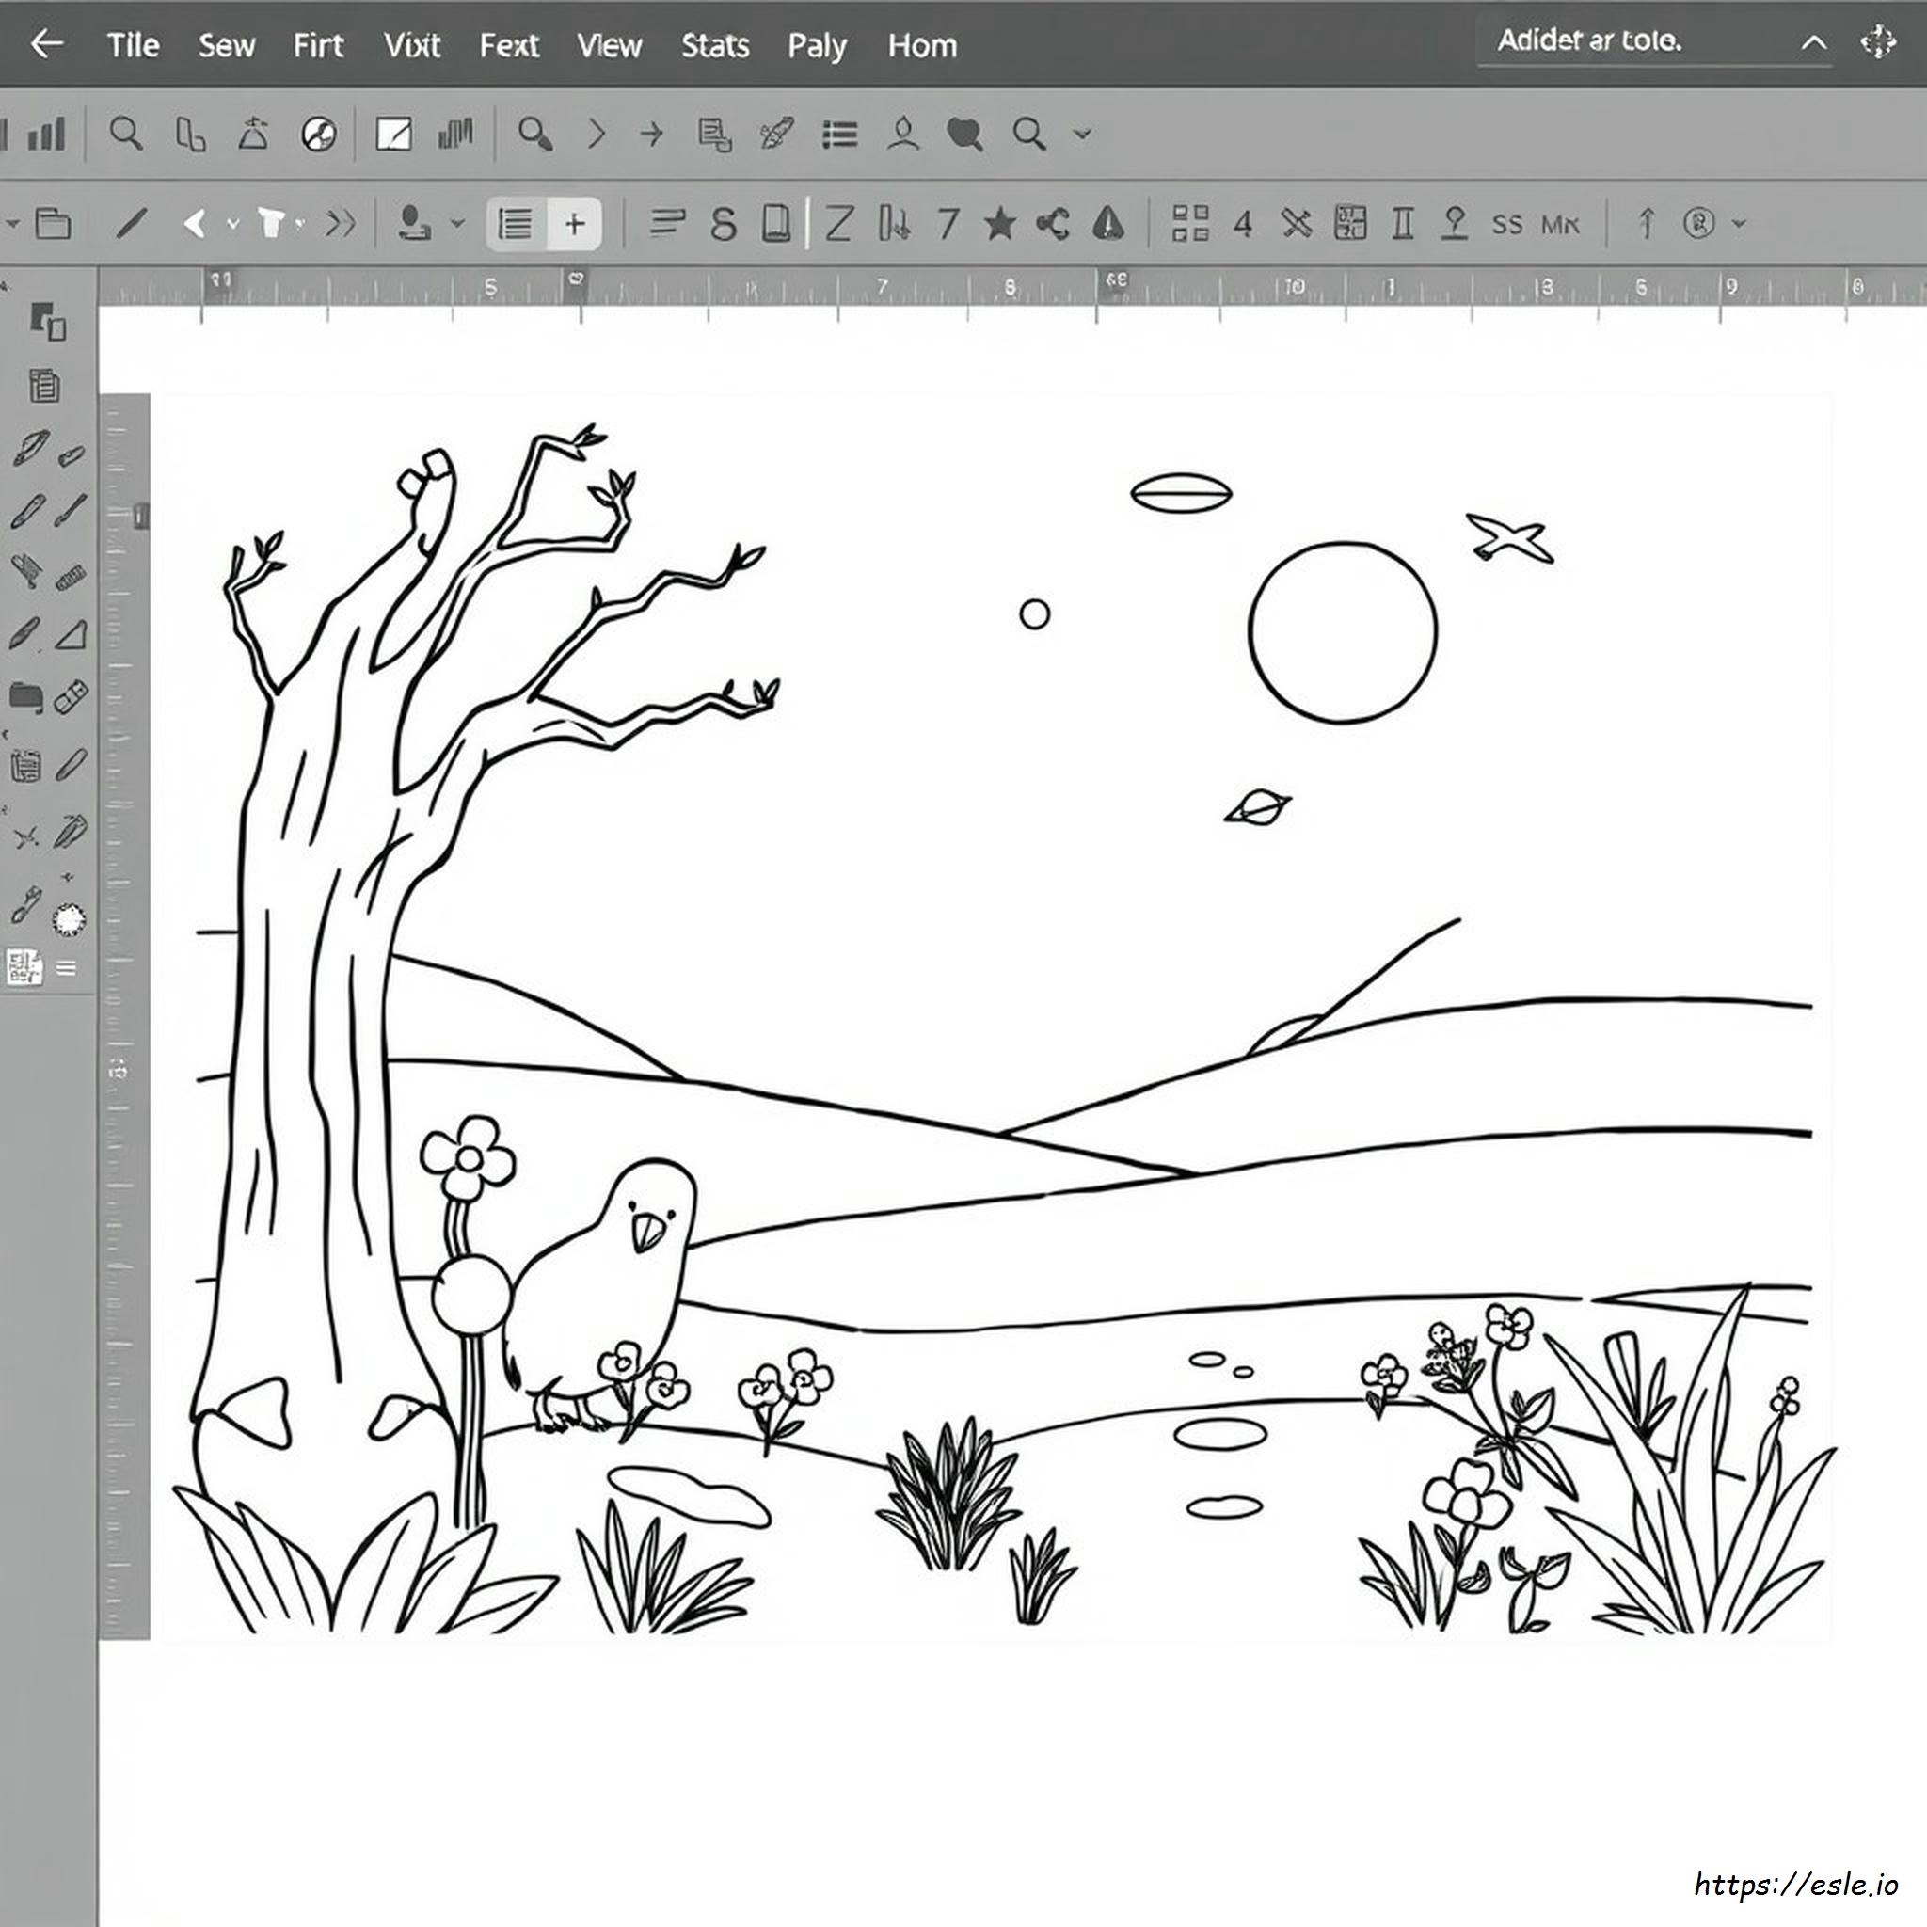The height and width of the screenshot is (1927, 1927).
Task: Click the crossed tools icon after the 4
Action: pyautogui.click(x=1296, y=223)
